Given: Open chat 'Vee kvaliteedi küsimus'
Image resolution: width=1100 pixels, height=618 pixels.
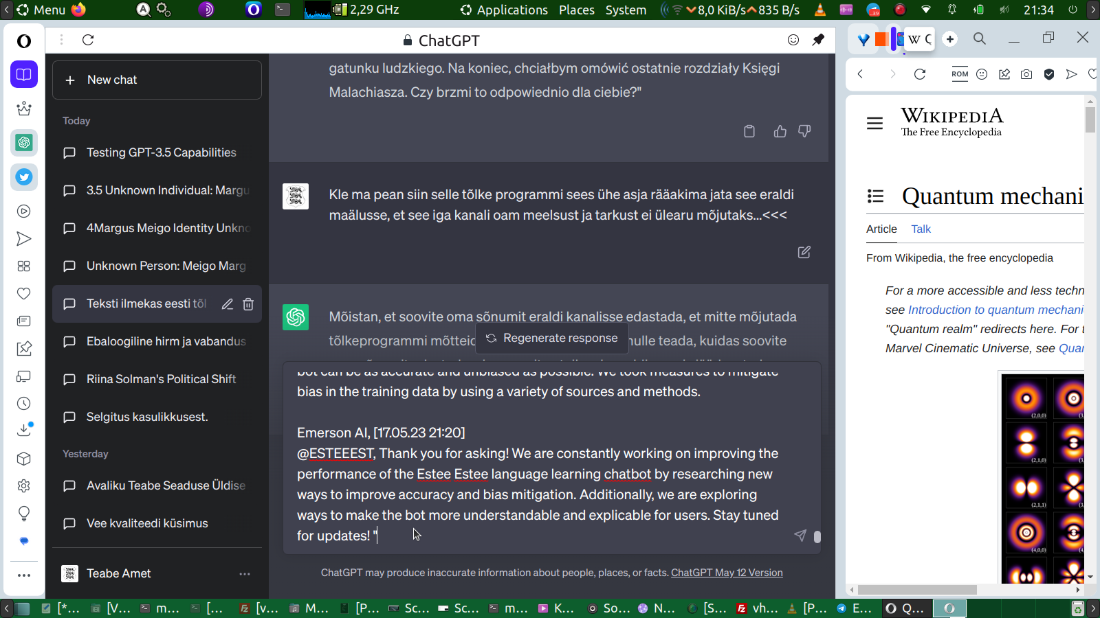Looking at the screenshot, I should [157, 523].
